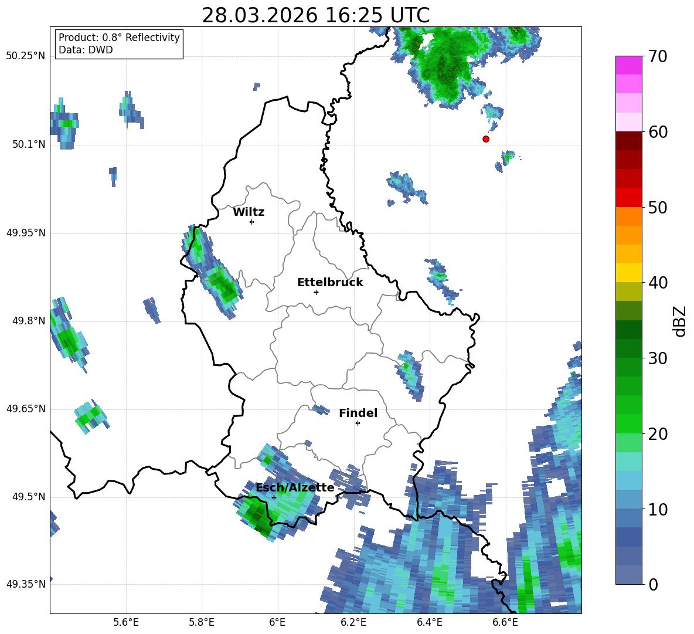The height and width of the screenshot is (634, 694).
Task: Click the 5.8°E longitude label
Action: (202, 623)
